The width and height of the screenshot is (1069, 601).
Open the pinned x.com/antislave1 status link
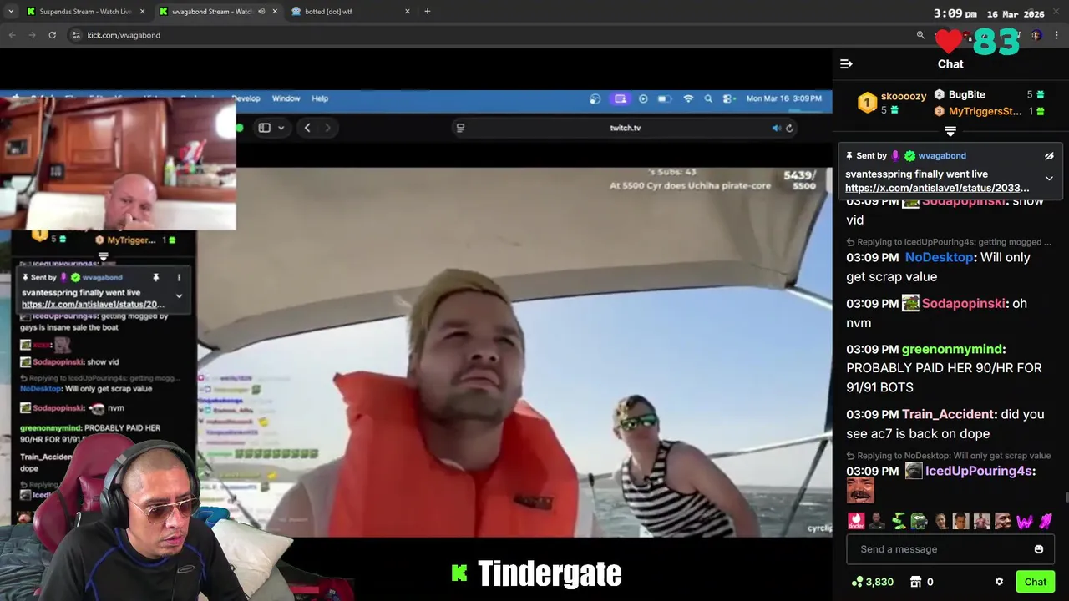(937, 188)
